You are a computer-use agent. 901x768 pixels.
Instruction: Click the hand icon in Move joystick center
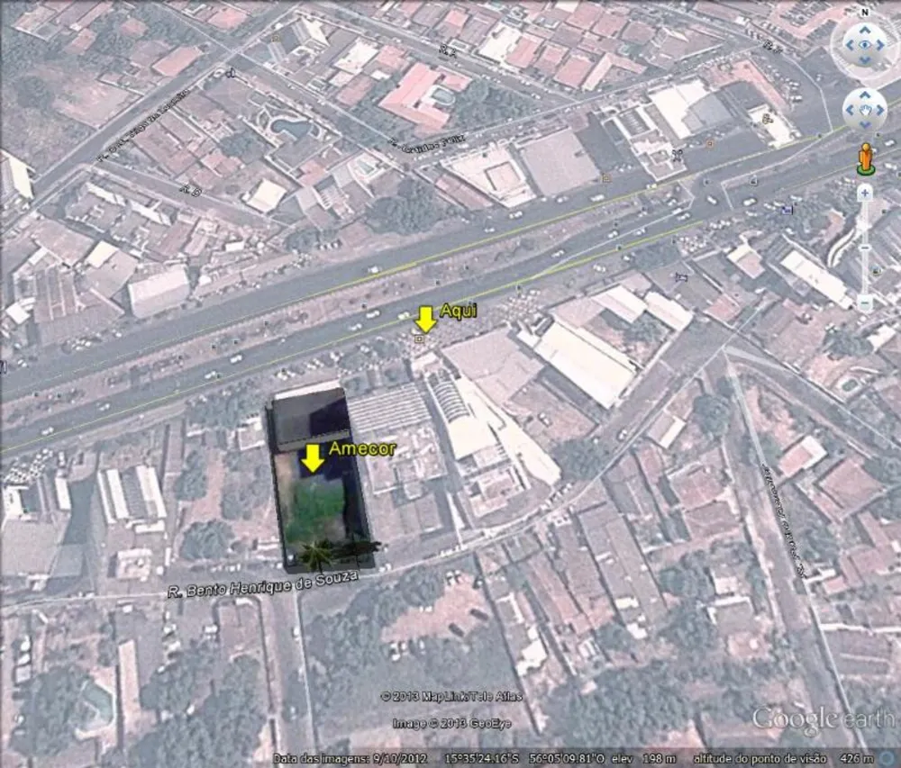(865, 110)
